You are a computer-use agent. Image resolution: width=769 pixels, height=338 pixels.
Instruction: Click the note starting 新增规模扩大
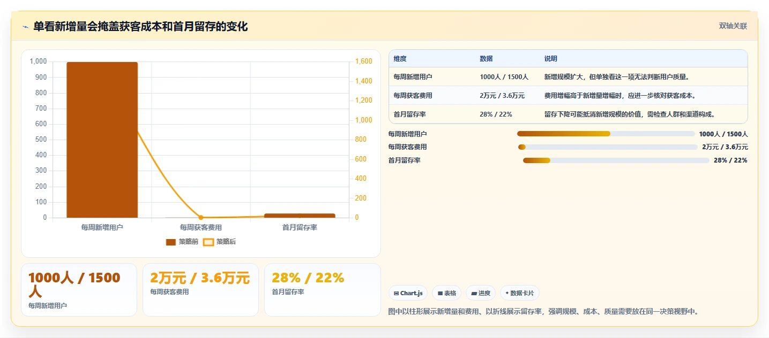click(x=616, y=77)
